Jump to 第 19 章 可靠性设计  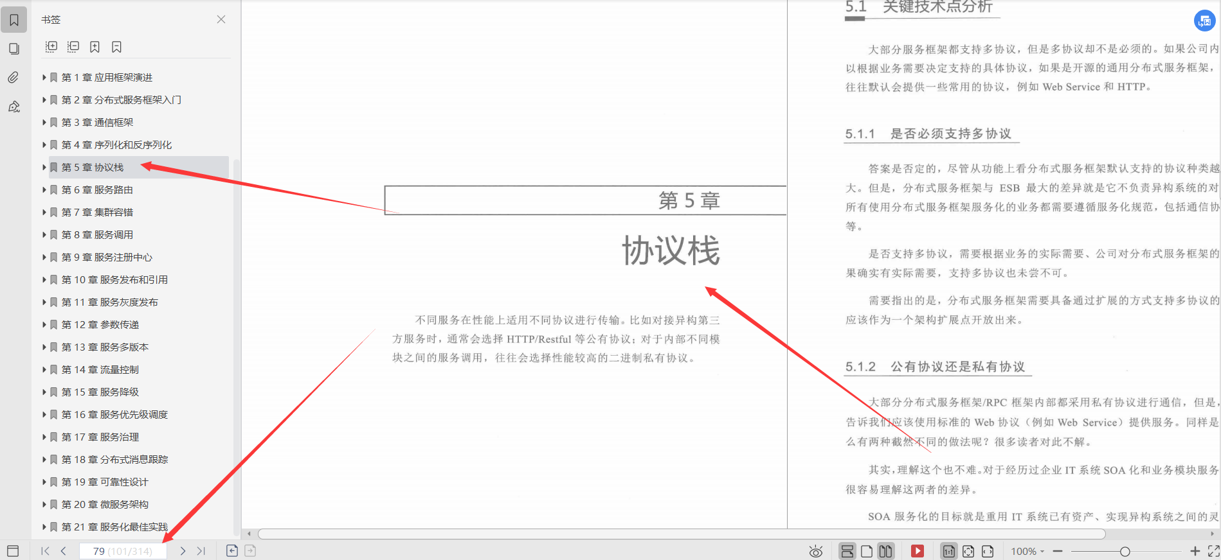click(x=105, y=482)
